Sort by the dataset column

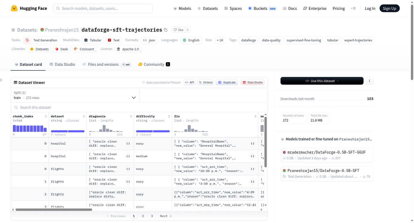click(84, 117)
